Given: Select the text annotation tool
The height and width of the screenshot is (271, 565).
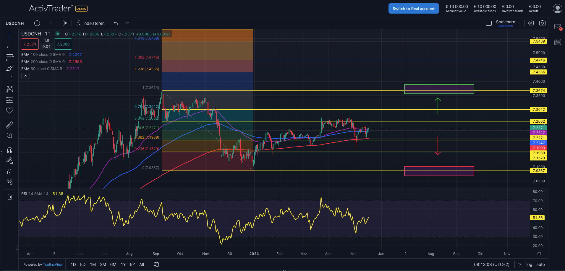Looking at the screenshot, I should 10,78.
